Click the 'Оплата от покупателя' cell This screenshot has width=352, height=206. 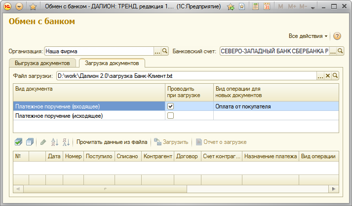[x=276, y=106]
